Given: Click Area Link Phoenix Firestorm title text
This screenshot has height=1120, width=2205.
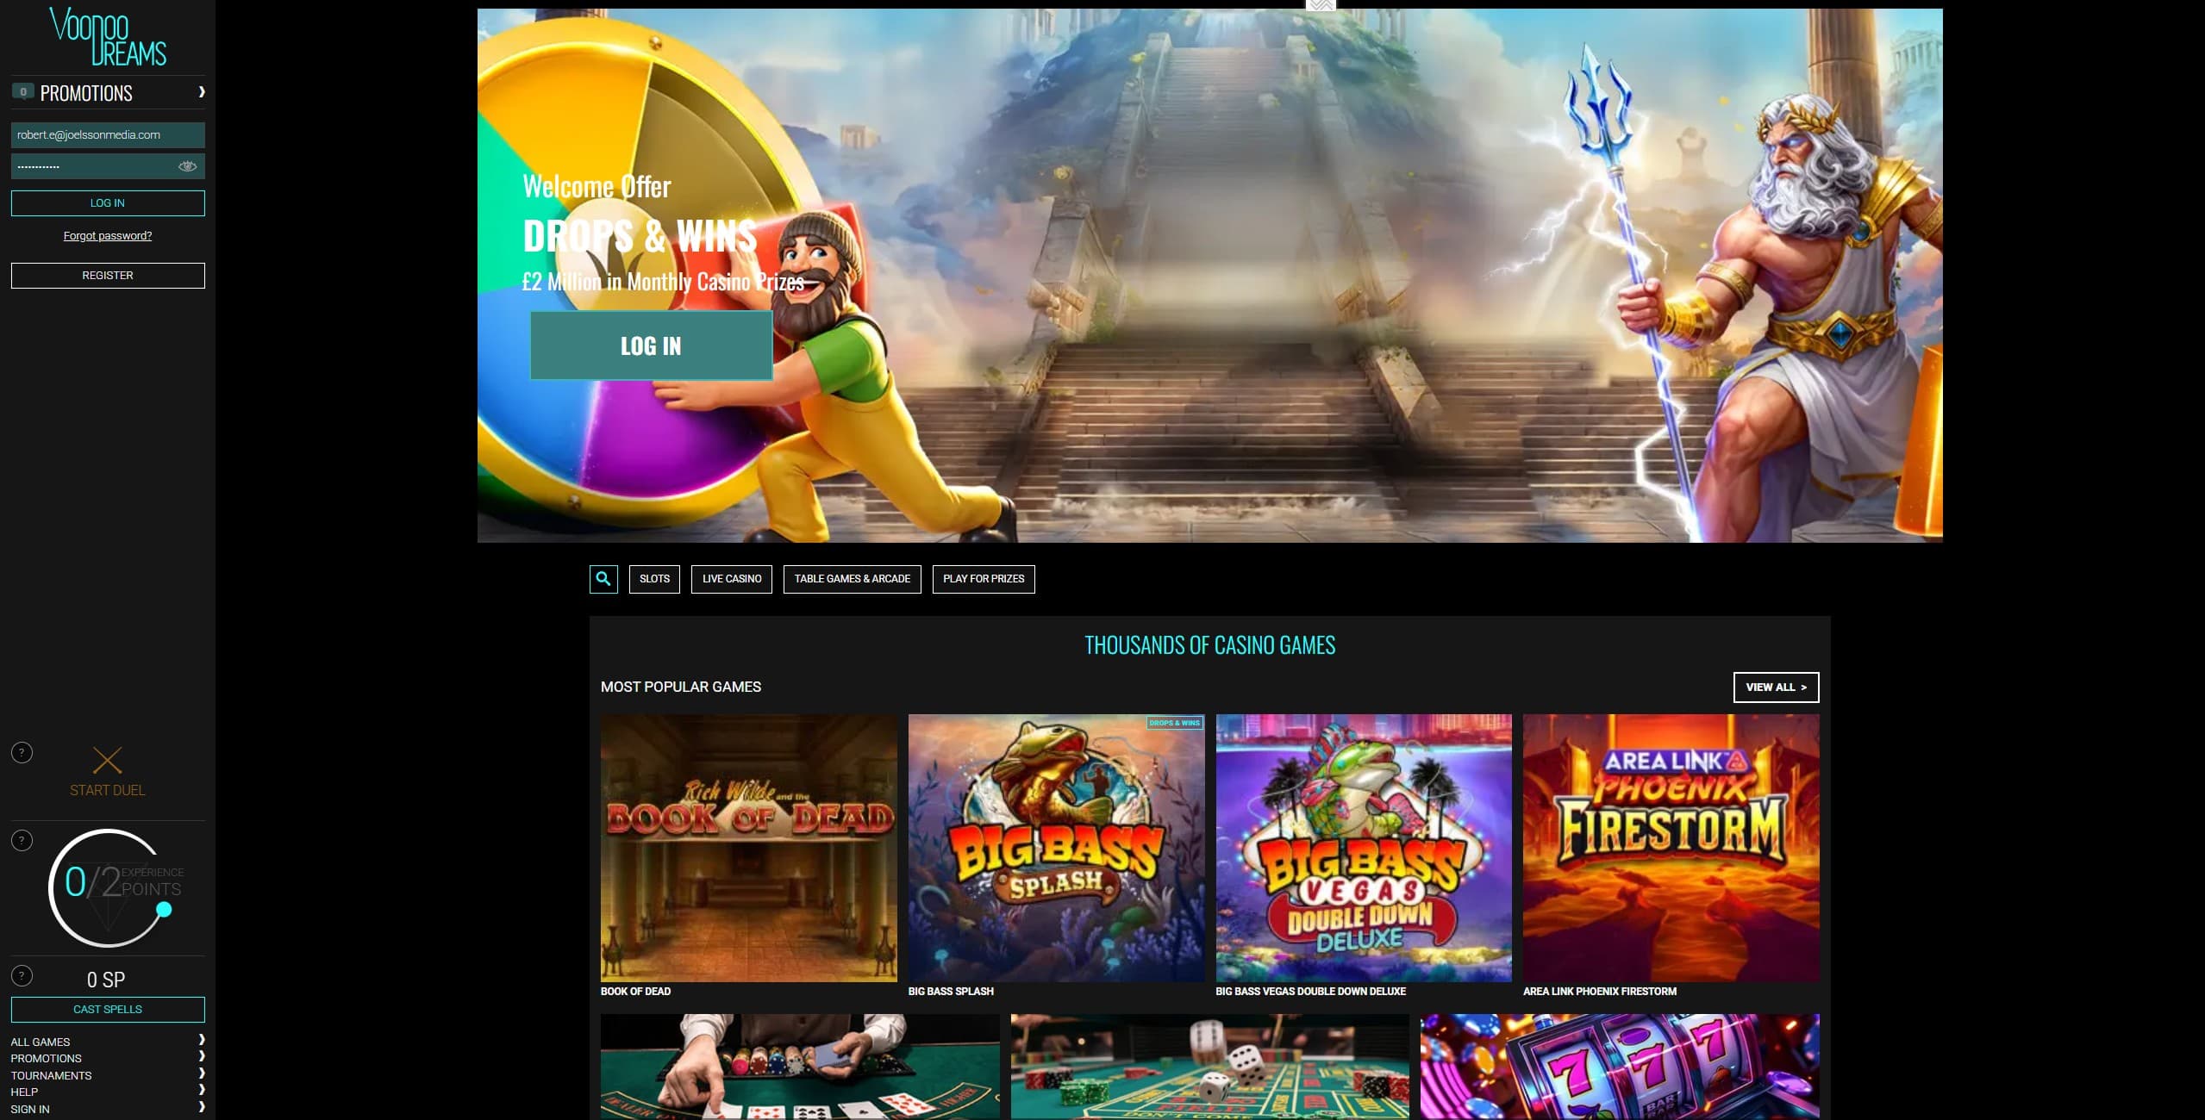Looking at the screenshot, I should pyautogui.click(x=1600, y=992).
